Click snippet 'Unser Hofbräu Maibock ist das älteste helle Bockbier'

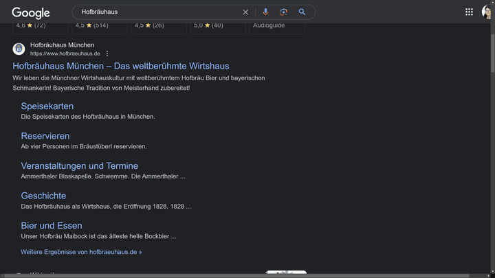pos(95,236)
